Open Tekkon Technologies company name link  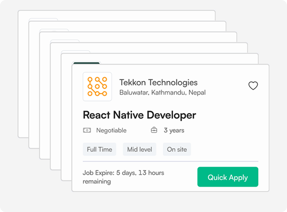click(x=158, y=83)
